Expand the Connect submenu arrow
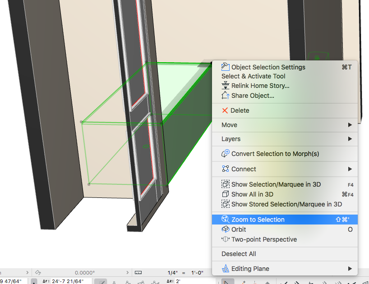369x284 pixels. [x=350, y=169]
